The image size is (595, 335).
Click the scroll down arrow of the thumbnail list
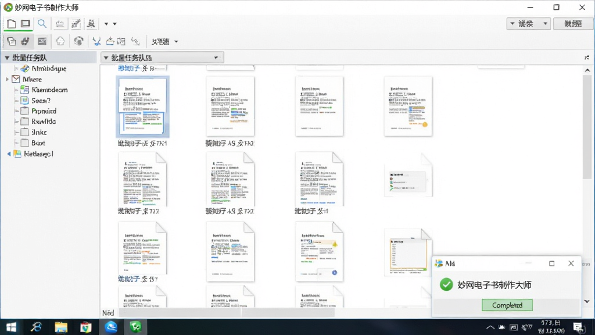587,302
